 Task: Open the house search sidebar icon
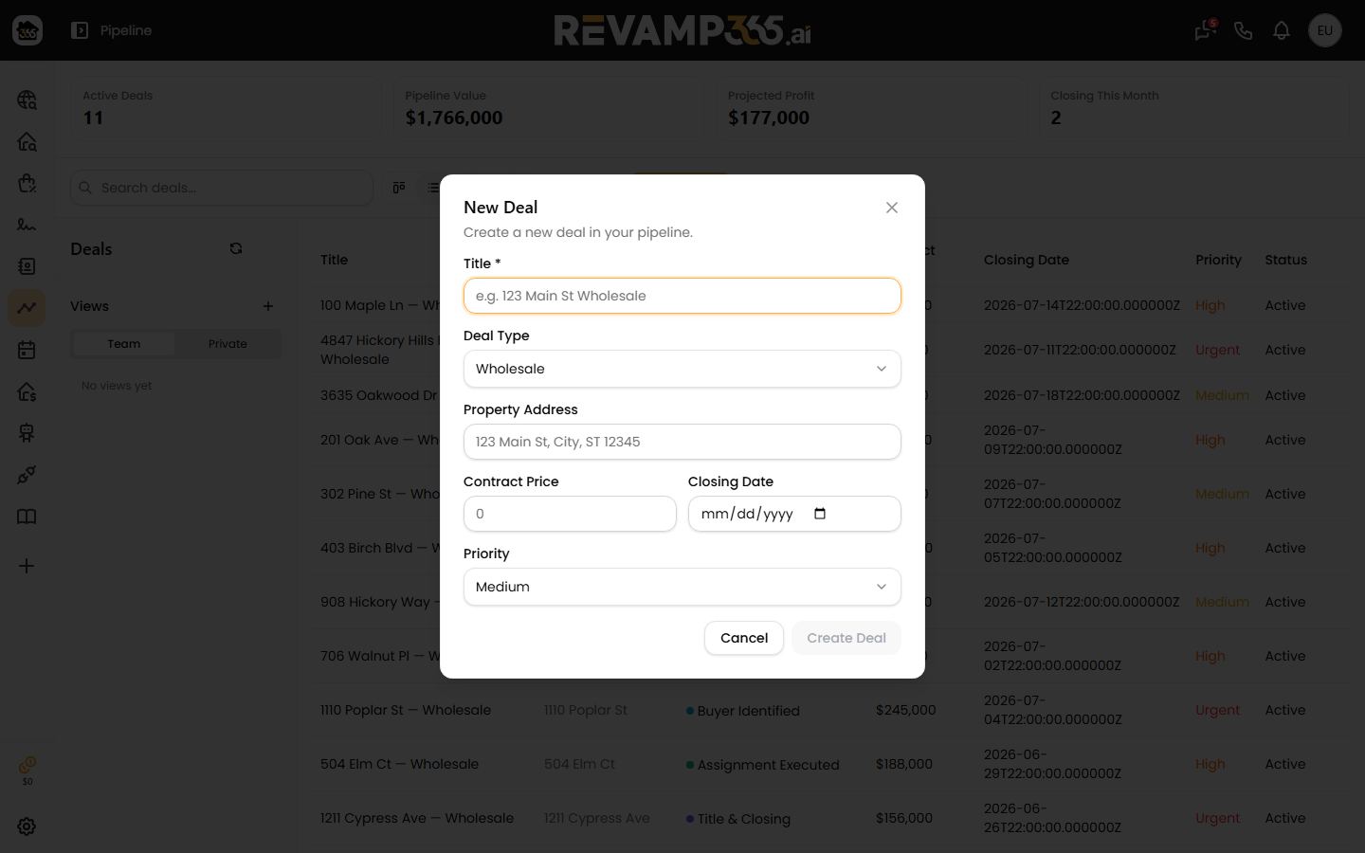click(27, 141)
